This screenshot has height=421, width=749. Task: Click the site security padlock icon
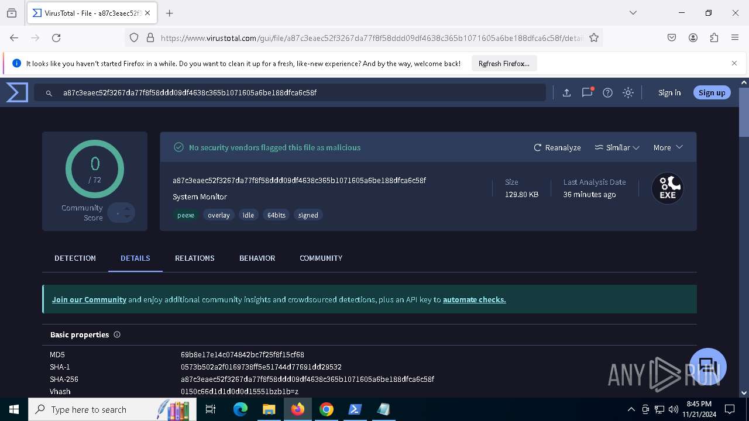click(x=150, y=37)
